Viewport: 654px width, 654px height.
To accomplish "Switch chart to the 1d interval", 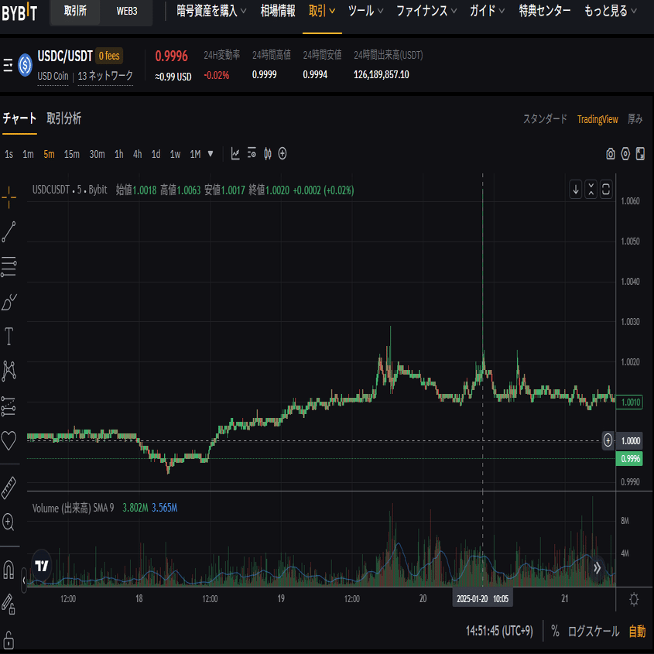I will (x=156, y=154).
